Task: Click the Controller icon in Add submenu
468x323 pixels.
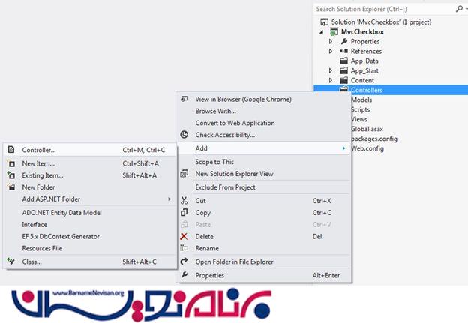Action: 10,150
